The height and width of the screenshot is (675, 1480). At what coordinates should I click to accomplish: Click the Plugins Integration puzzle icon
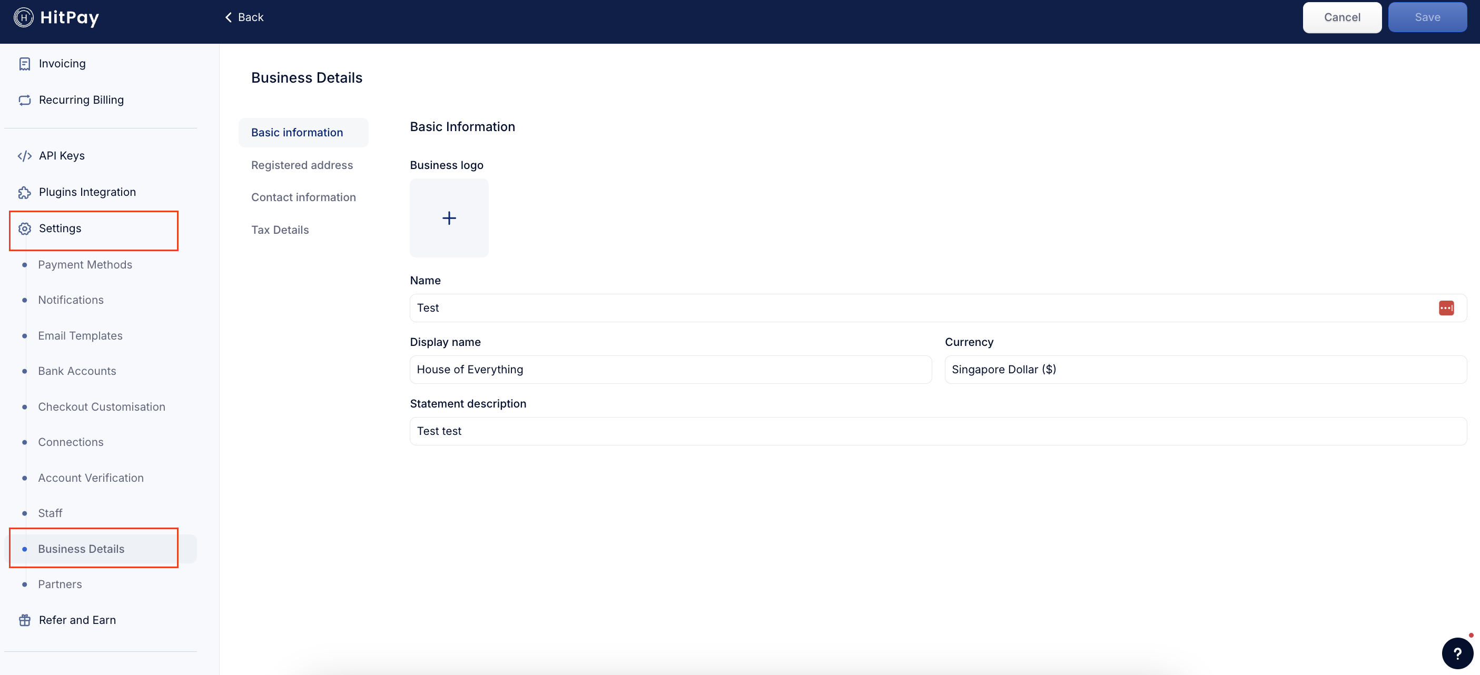(x=24, y=193)
